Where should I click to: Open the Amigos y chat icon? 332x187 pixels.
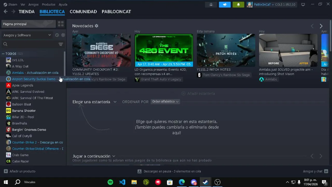pyautogui.click(x=326, y=171)
